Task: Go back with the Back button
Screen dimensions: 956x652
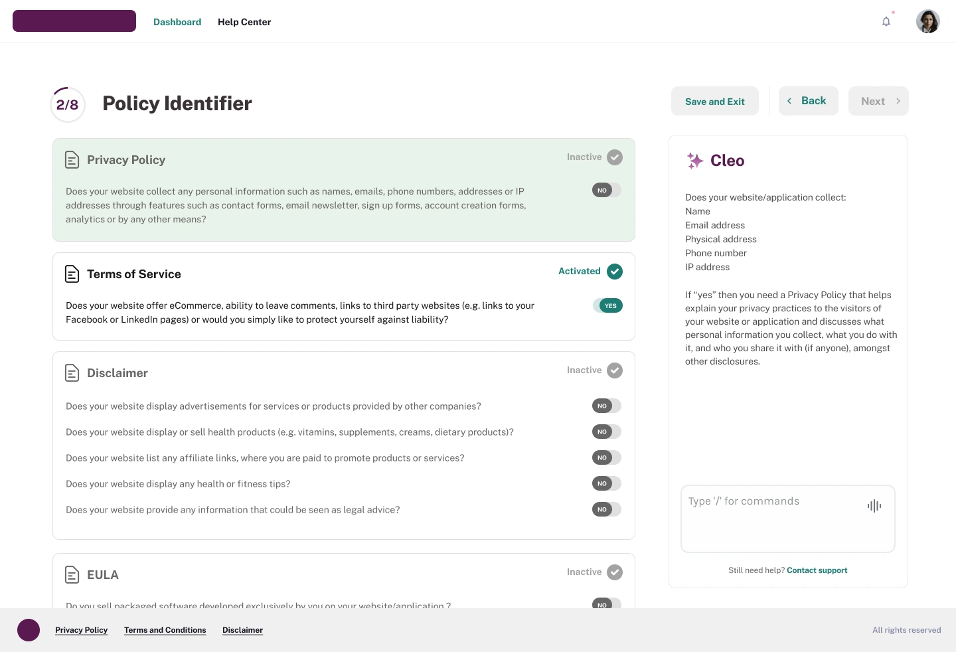Action: pos(808,101)
